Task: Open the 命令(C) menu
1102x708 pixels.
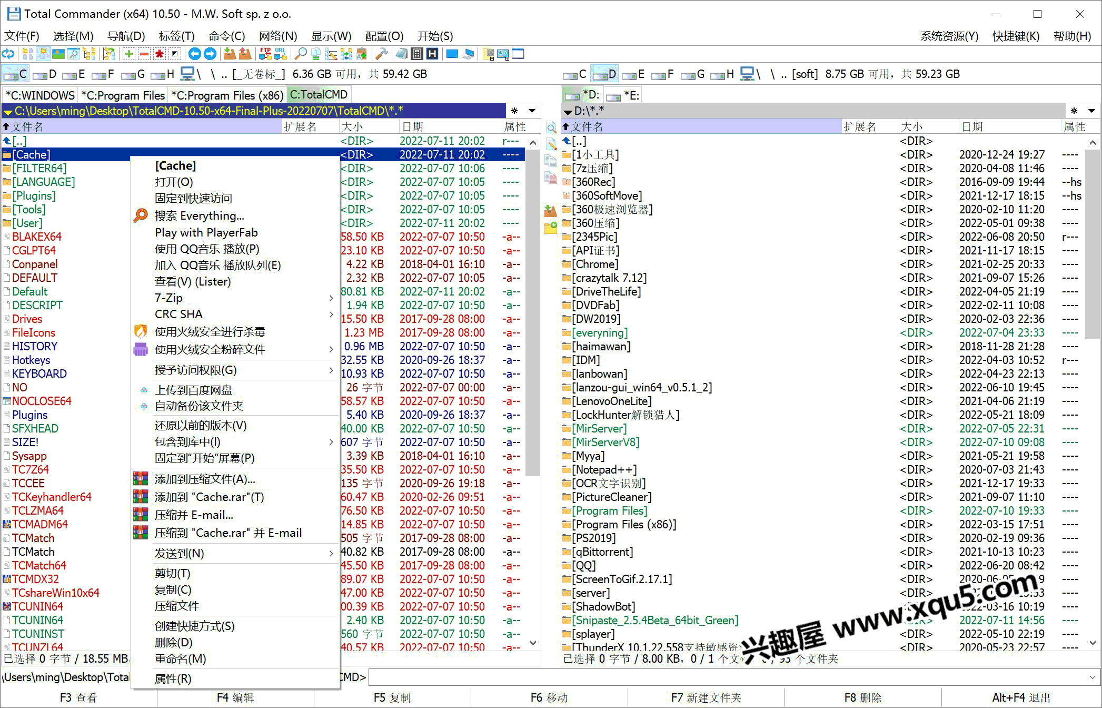Action: tap(226, 36)
